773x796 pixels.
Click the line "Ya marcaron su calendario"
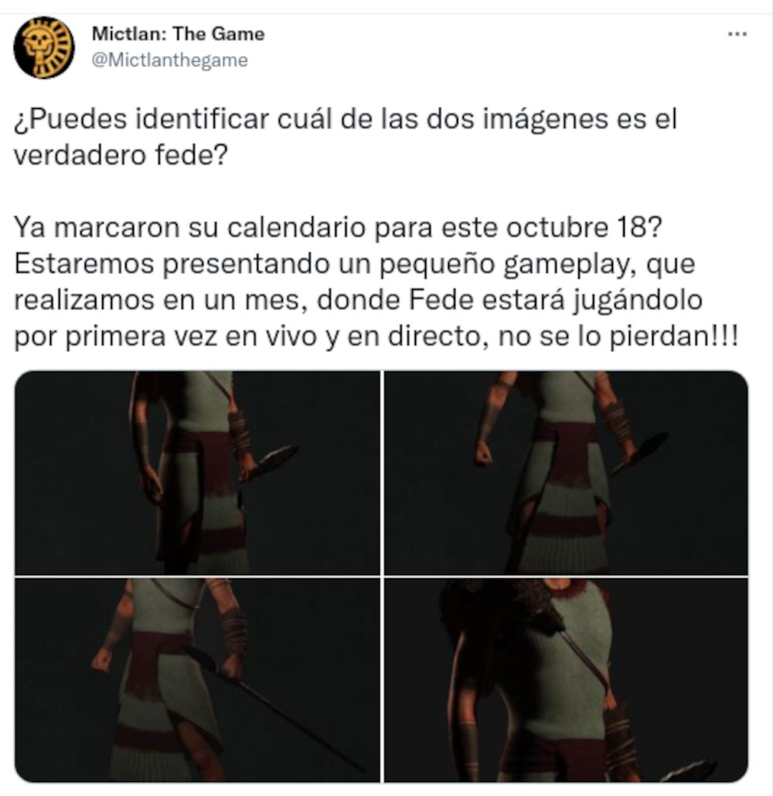tap(189, 227)
